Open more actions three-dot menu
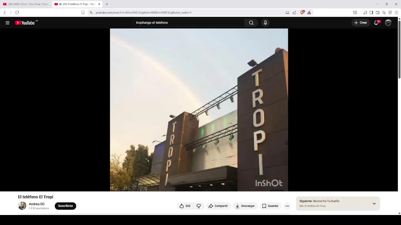This screenshot has width=401, height=225. [287, 206]
